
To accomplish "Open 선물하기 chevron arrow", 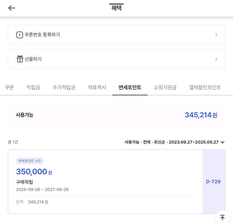I will 216,59.
